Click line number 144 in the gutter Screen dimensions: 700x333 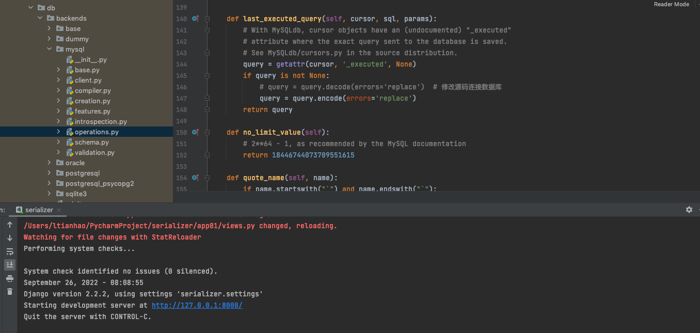click(181, 64)
